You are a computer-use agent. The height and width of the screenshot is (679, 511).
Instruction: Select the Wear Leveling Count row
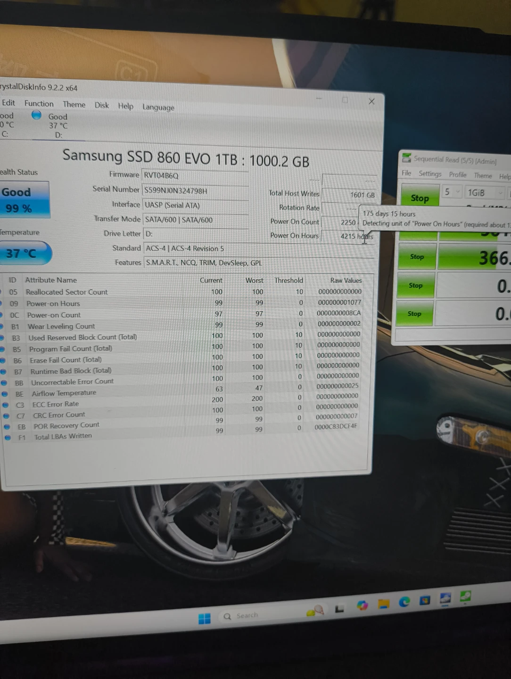[x=186, y=325]
